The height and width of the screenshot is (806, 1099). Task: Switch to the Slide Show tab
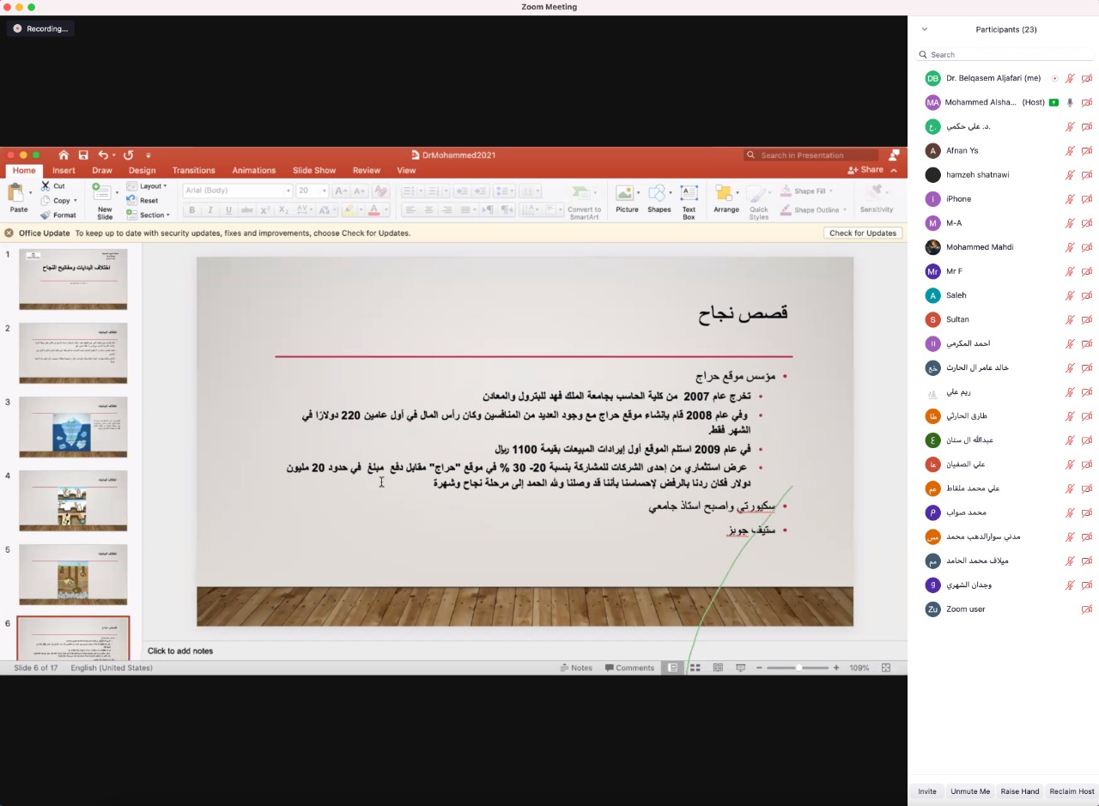[313, 170]
